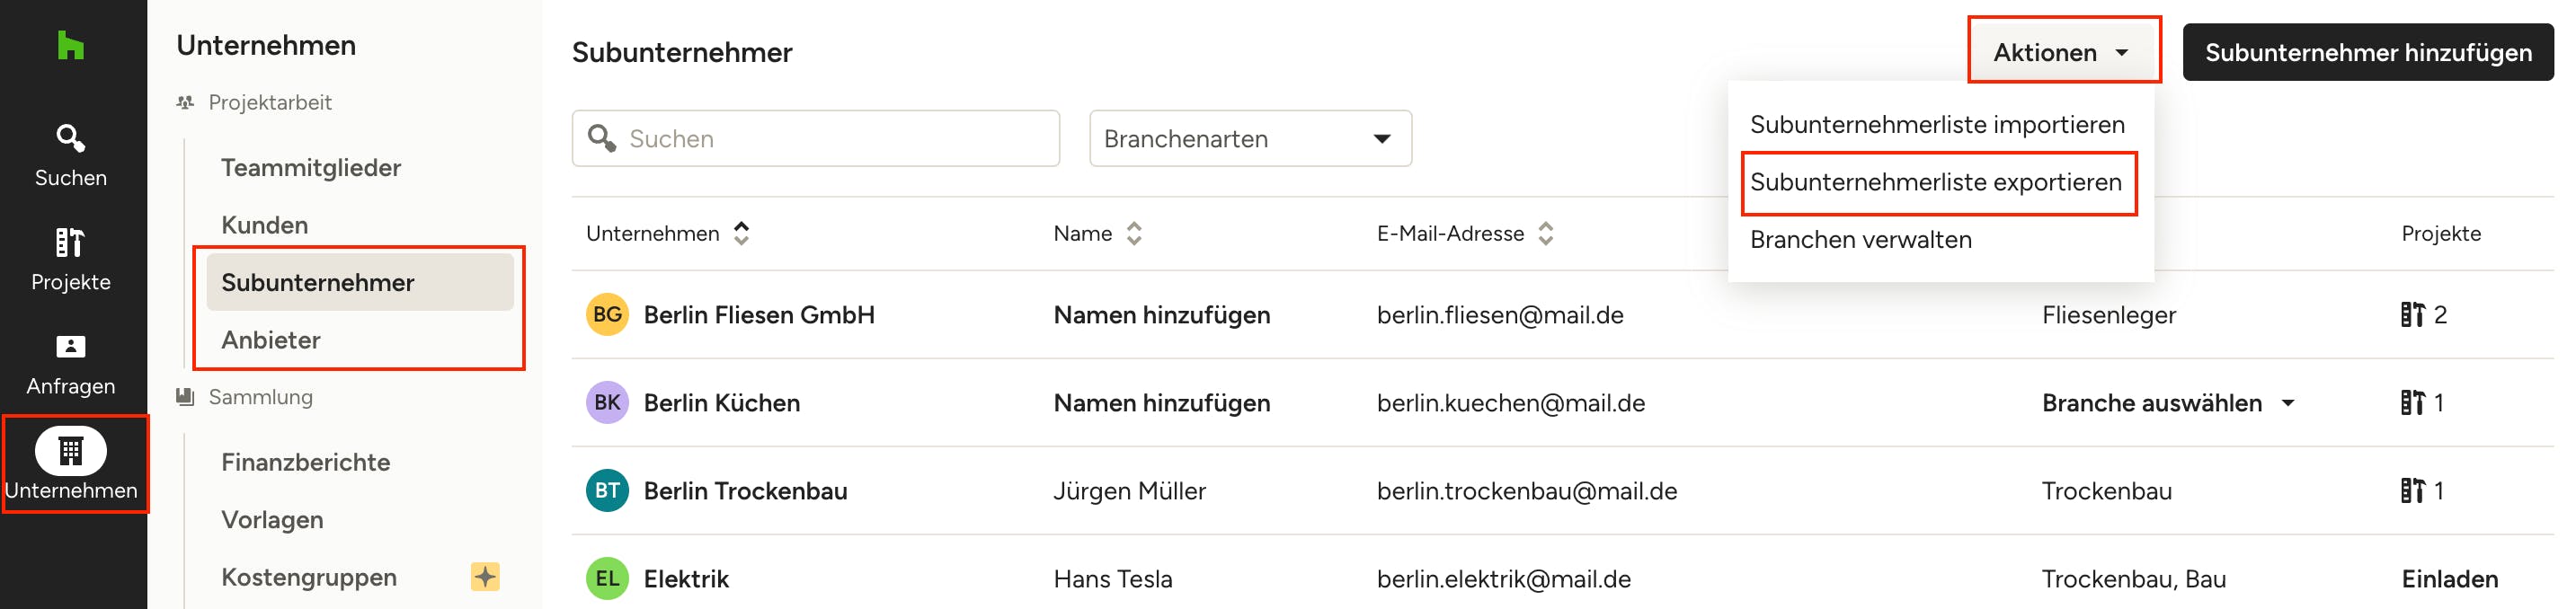2576x609 pixels.
Task: Open projects icon for Berlin Trockenbau
Action: click(x=2412, y=491)
